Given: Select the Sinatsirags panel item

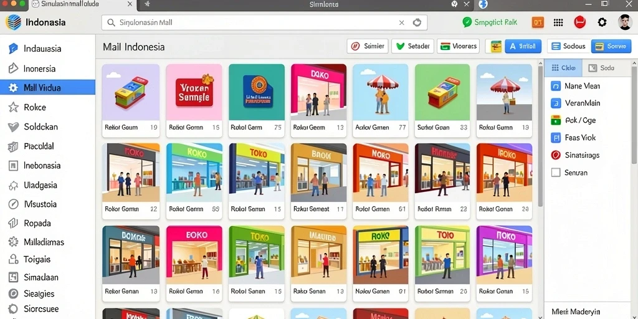Looking at the screenshot, I should coord(575,155).
